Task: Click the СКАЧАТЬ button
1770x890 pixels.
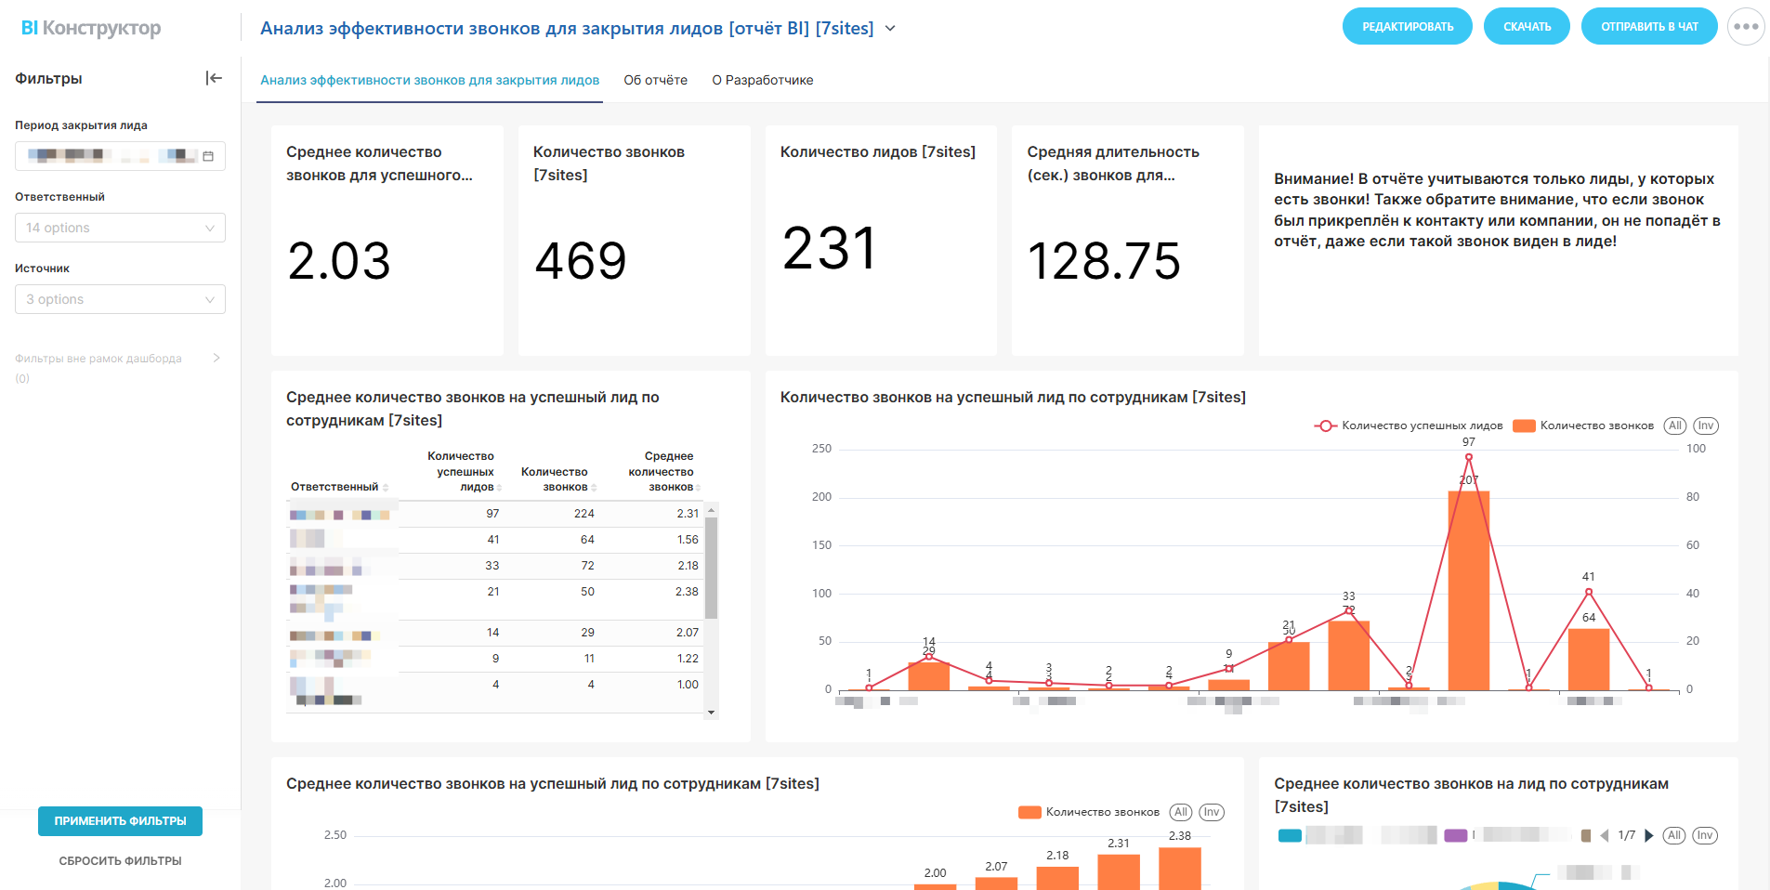Action: [1527, 26]
